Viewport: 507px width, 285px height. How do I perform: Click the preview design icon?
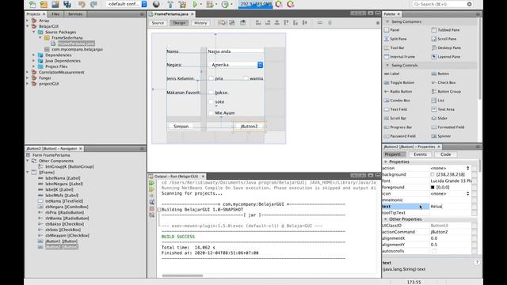pyautogui.click(x=243, y=23)
